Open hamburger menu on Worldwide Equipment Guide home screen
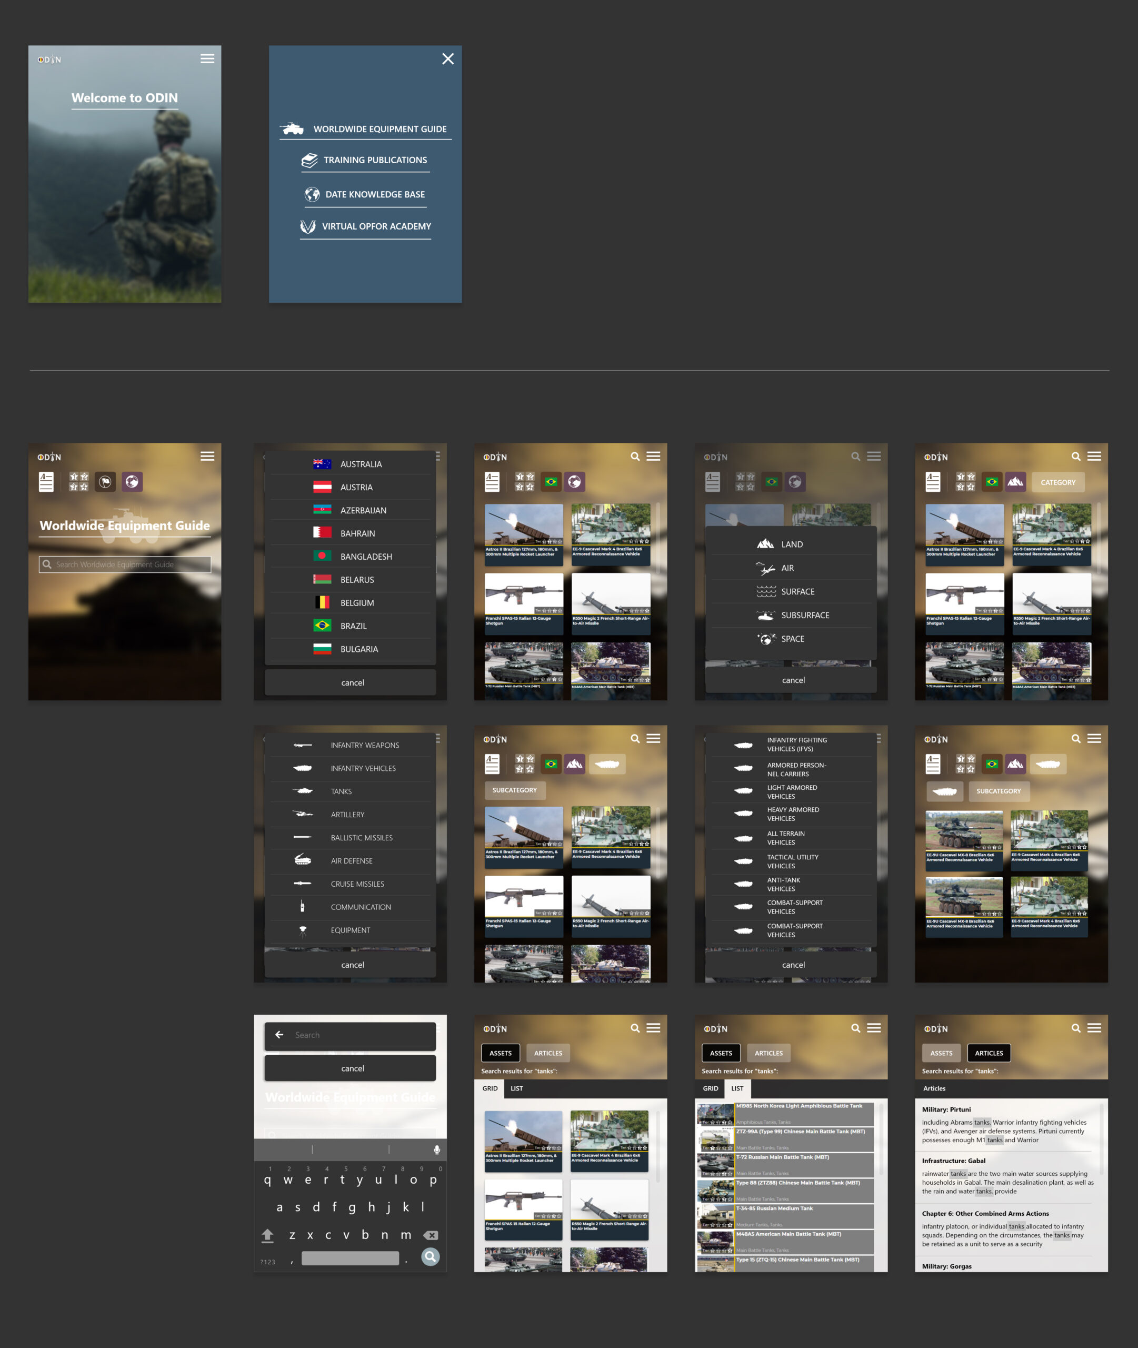 pos(207,456)
